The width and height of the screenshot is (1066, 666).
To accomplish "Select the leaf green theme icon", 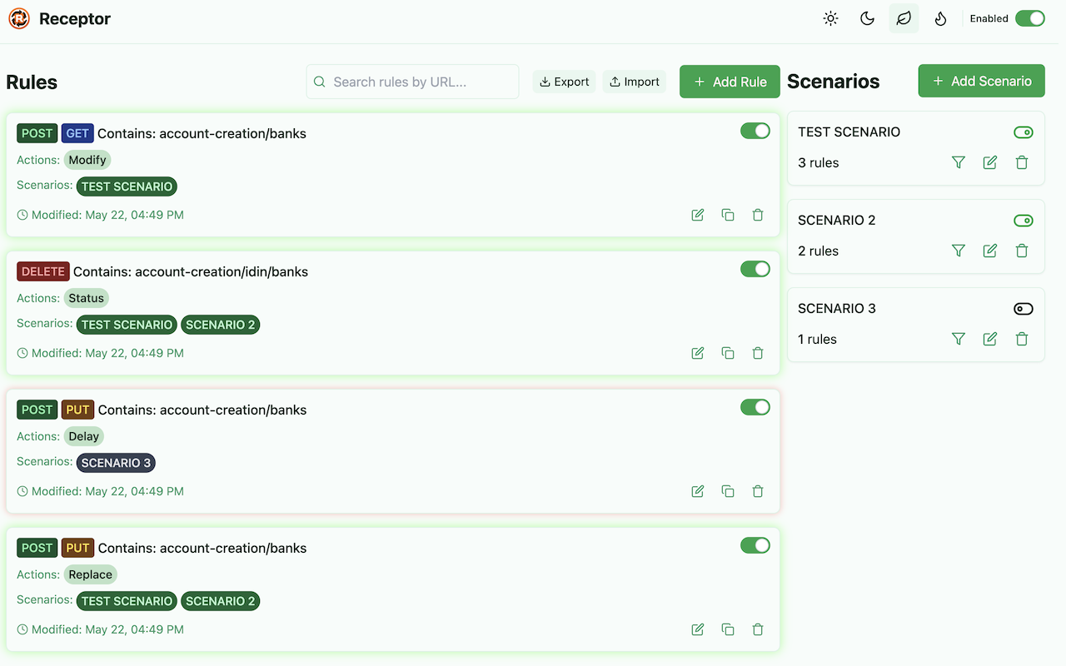I will 904,18.
